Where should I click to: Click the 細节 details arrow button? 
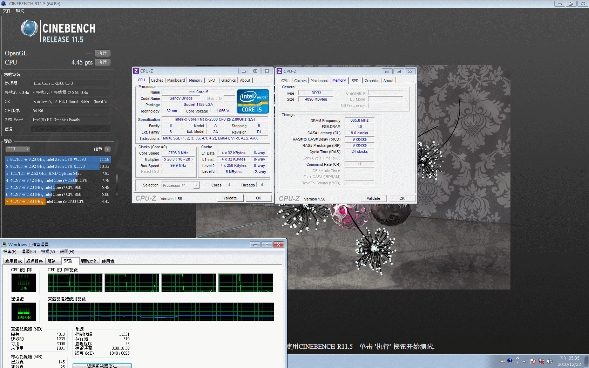point(108,149)
